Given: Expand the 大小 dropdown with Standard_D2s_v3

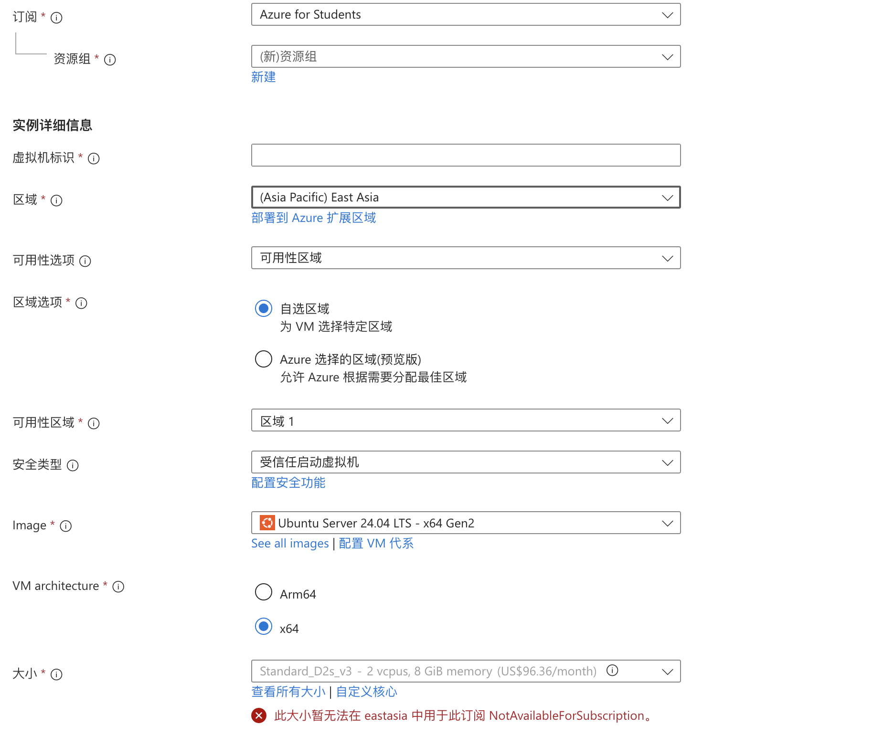Looking at the screenshot, I should [x=466, y=671].
